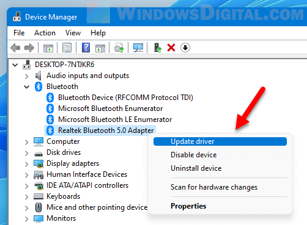This screenshot has height=225, width=307.
Task: Collapse the Bluetooth category chevron
Action: coord(27,87)
